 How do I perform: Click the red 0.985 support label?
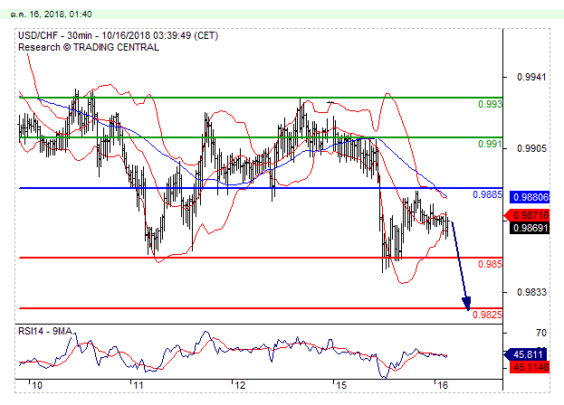tap(490, 264)
